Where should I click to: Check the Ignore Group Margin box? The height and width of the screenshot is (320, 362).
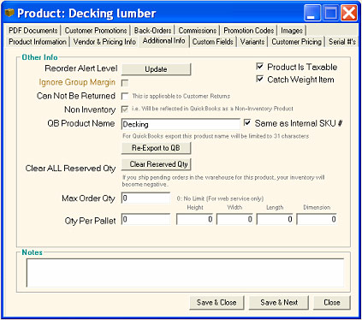click(125, 83)
